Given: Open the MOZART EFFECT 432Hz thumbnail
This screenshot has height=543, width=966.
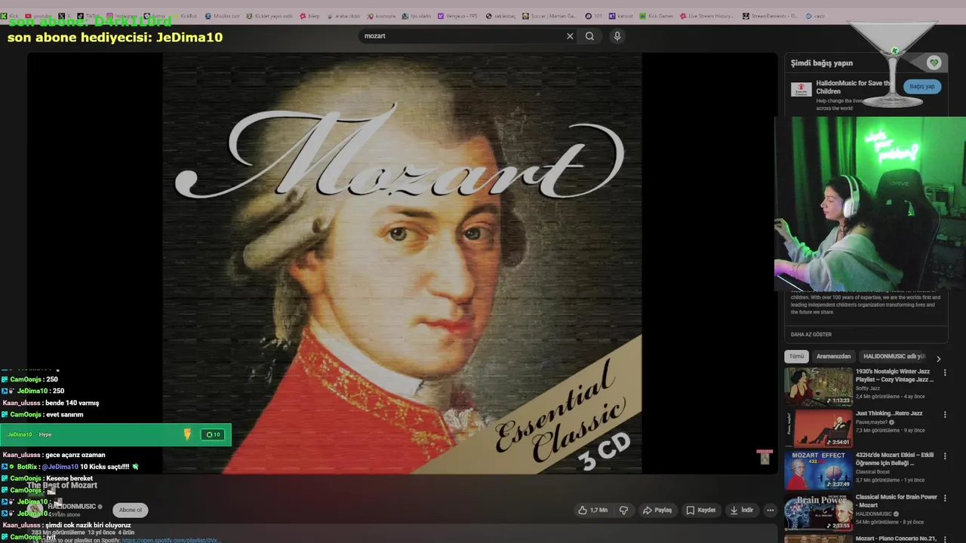Looking at the screenshot, I should [x=818, y=471].
